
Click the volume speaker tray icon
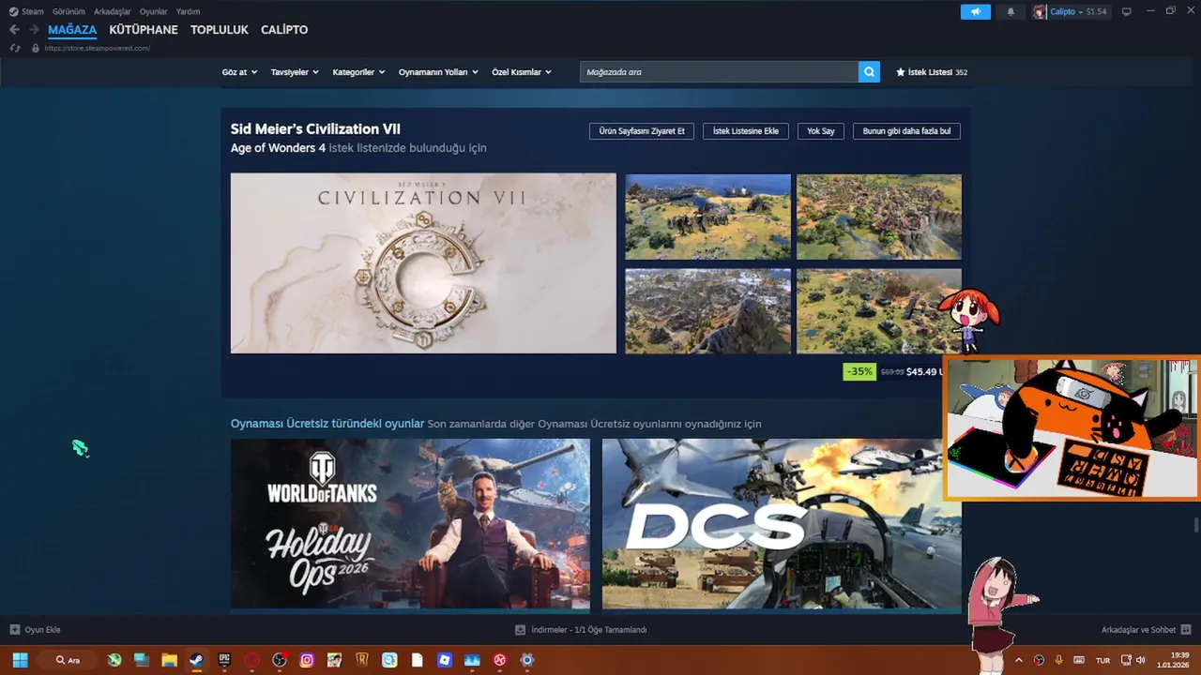click(x=1141, y=660)
